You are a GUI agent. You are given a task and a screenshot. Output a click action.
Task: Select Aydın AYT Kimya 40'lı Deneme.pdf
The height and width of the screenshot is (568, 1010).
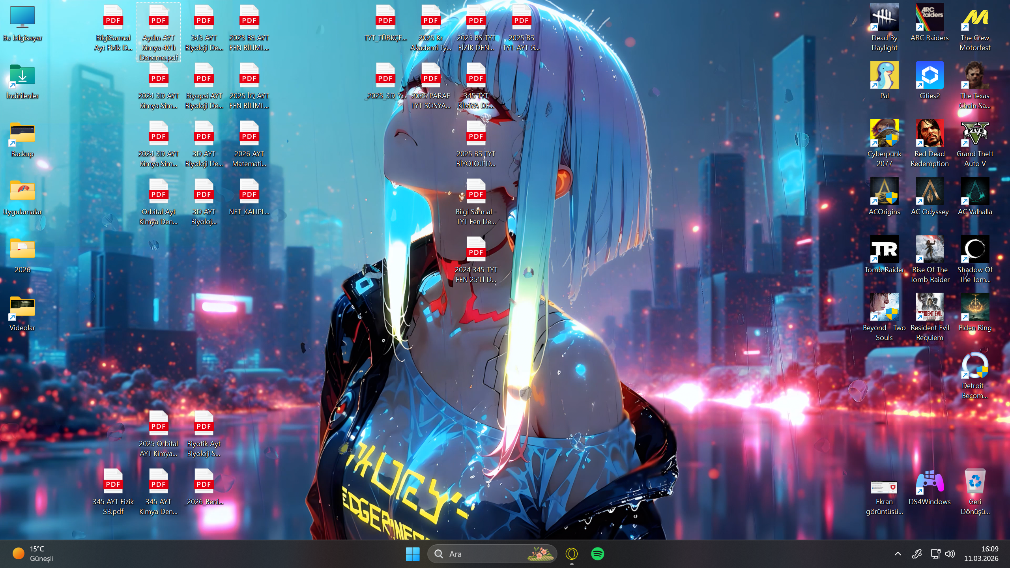[x=159, y=32]
